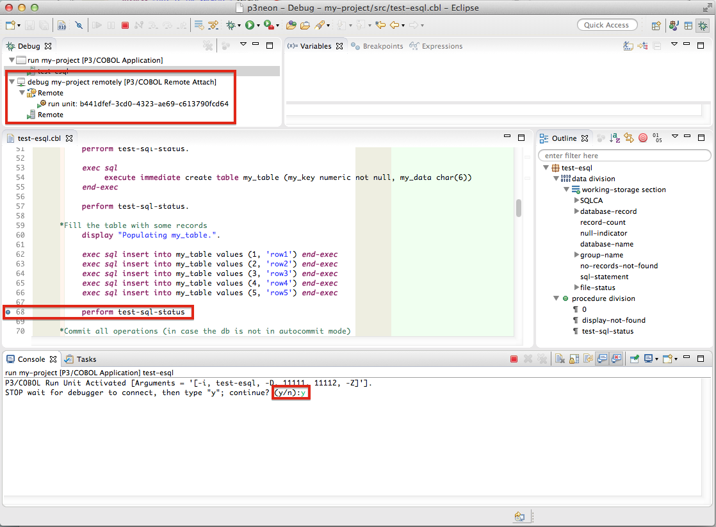The width and height of the screenshot is (716, 527).
Task: Click Clear Console icon
Action: tap(560, 359)
